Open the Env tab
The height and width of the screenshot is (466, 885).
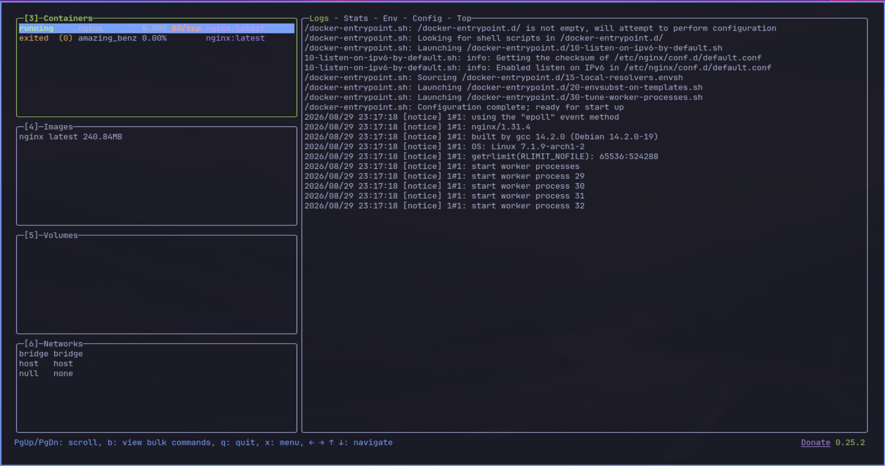390,18
